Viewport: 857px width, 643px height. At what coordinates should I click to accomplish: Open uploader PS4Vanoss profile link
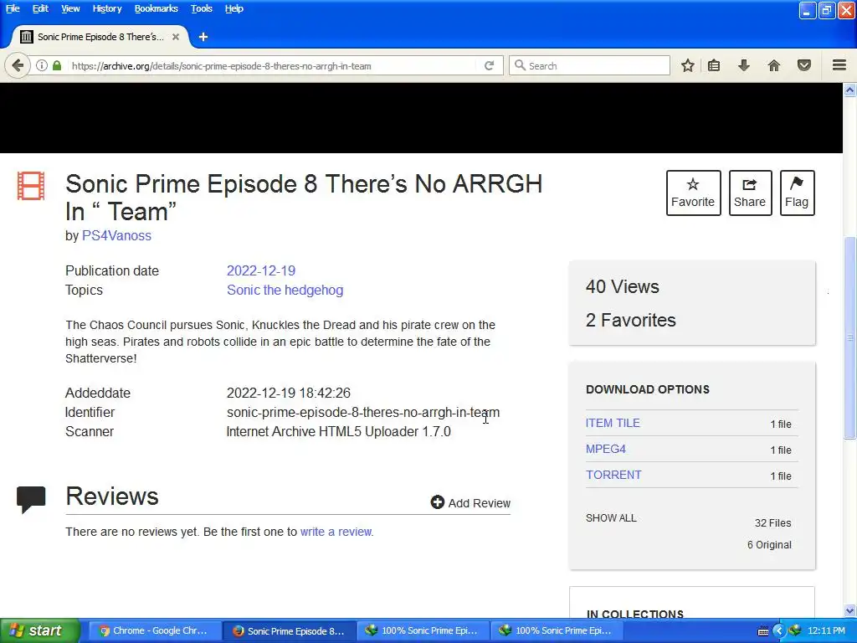(x=116, y=235)
